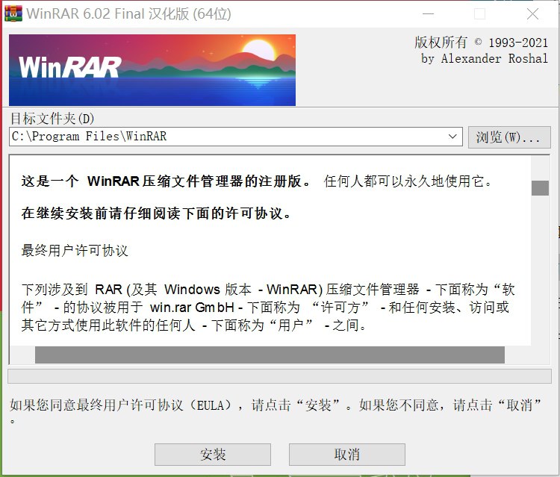Open the 浏览(W)... folder browser
The width and height of the screenshot is (560, 477).
tap(509, 137)
